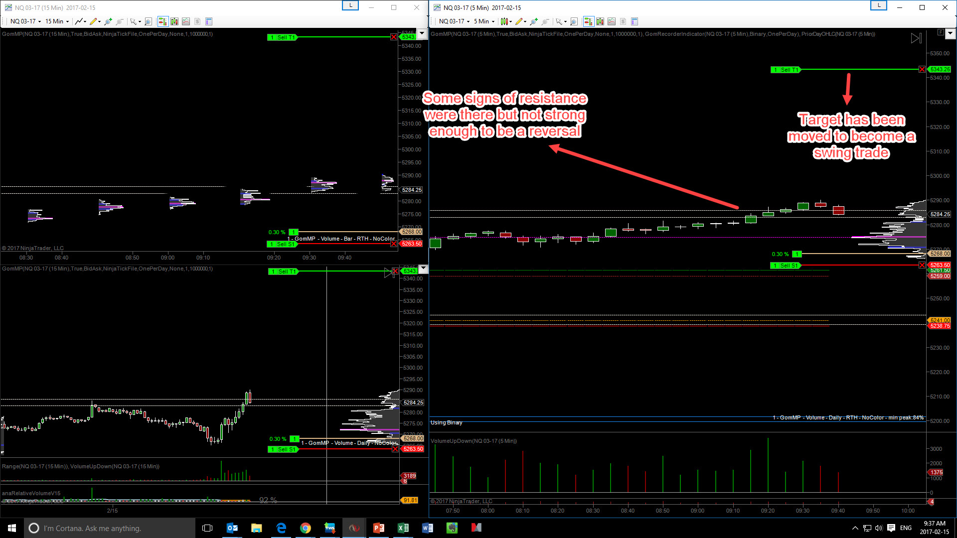
Task: Select Sell S1 label on lower 15 Min panel
Action: point(283,449)
